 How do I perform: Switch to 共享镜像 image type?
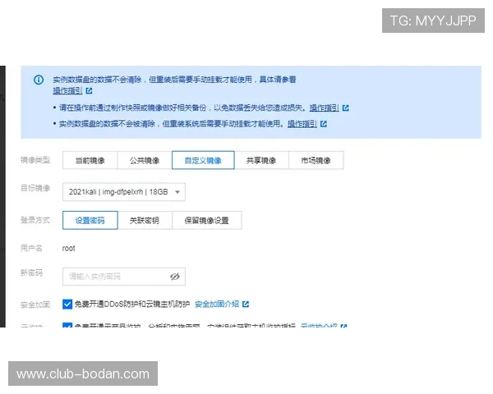[261, 160]
